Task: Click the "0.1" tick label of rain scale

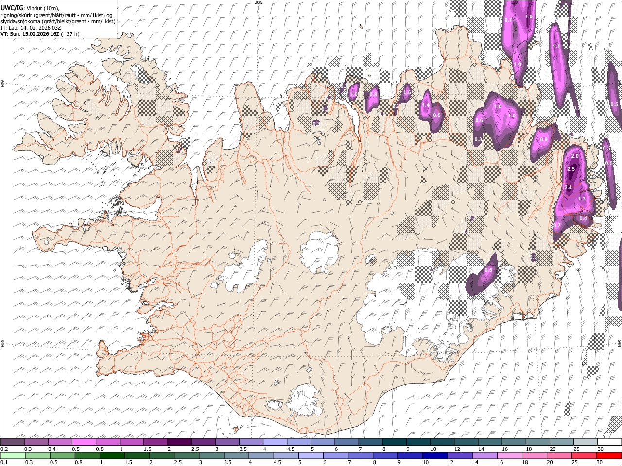Action: coord(4,463)
